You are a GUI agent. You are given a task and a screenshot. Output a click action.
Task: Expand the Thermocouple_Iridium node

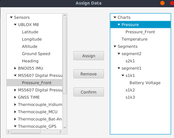click(x=15, y=105)
